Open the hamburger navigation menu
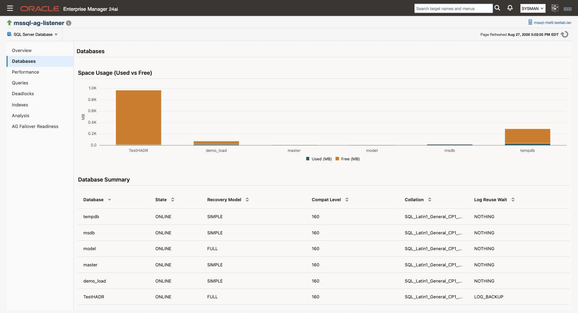 pos(10,8)
